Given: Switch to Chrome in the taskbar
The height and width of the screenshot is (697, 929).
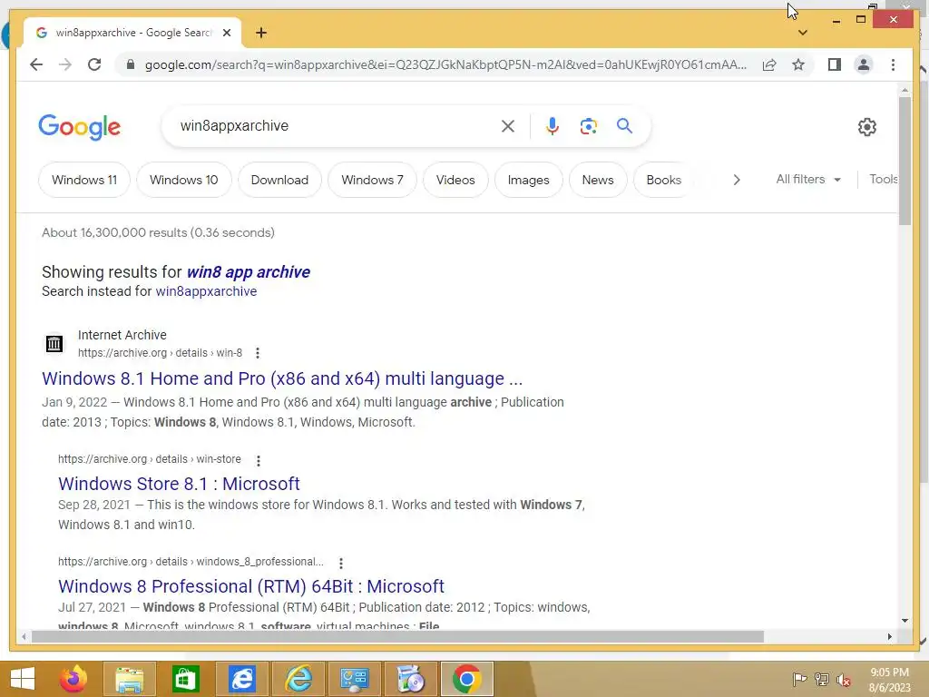Looking at the screenshot, I should [467, 679].
